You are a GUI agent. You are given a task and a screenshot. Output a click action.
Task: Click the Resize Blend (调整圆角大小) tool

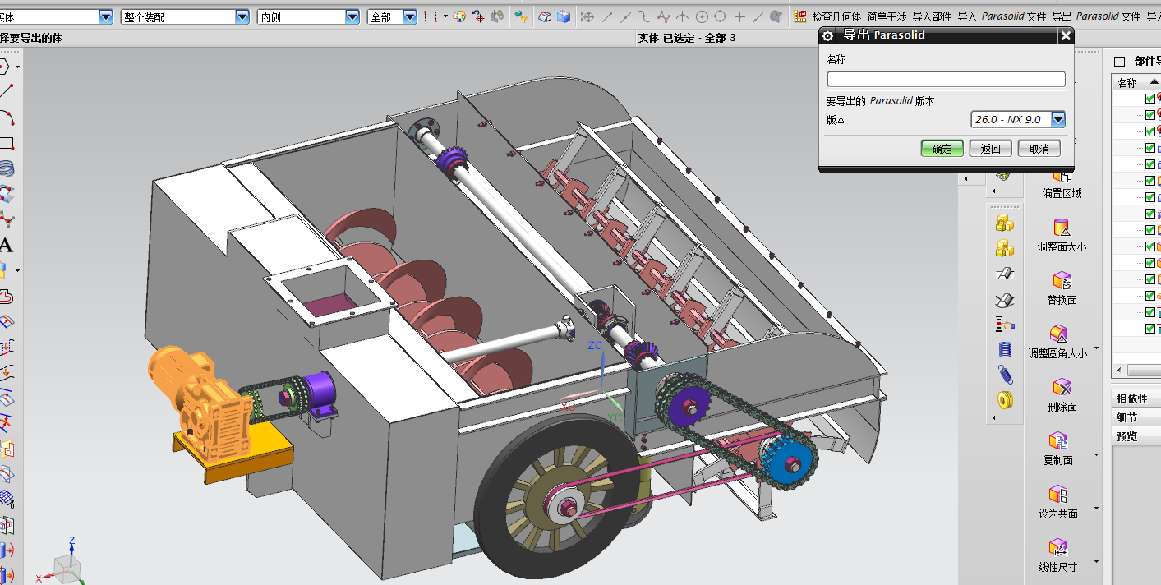pos(1060,334)
